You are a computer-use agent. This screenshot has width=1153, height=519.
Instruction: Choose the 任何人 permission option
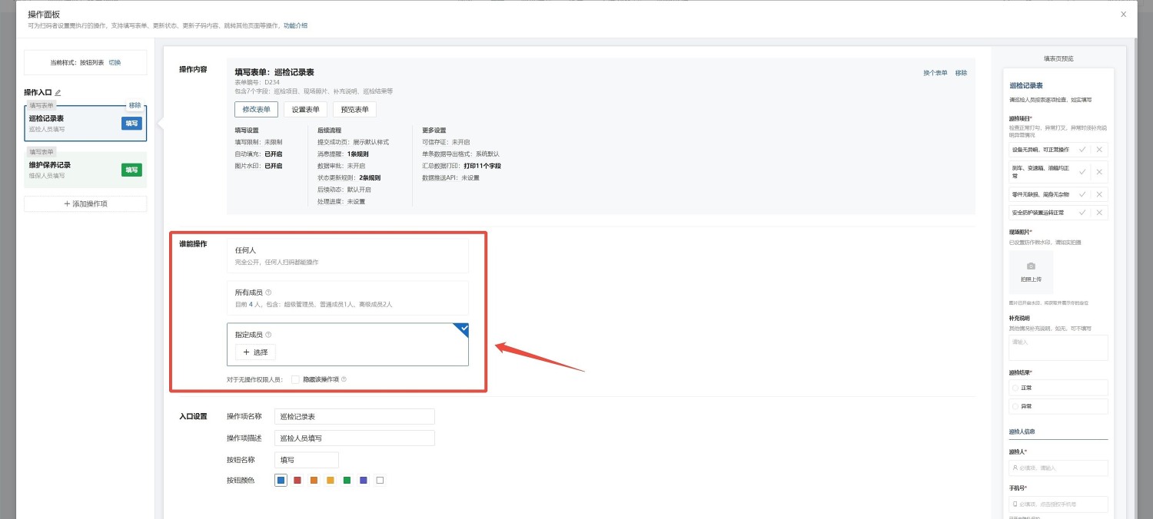tap(347, 256)
